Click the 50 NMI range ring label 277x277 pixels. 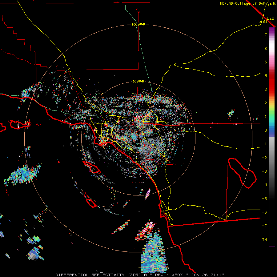click(x=138, y=82)
